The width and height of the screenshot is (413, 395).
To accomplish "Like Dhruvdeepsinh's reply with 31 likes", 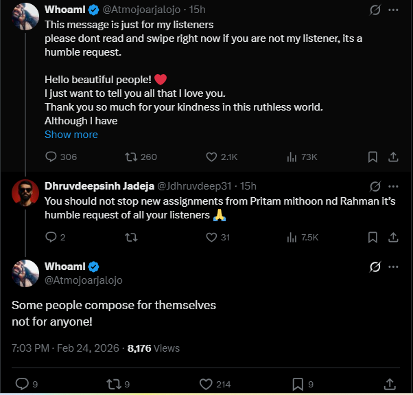I will pyautogui.click(x=211, y=238).
